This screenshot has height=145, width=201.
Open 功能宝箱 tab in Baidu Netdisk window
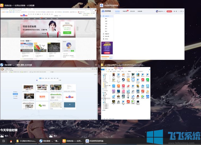(140, 11)
